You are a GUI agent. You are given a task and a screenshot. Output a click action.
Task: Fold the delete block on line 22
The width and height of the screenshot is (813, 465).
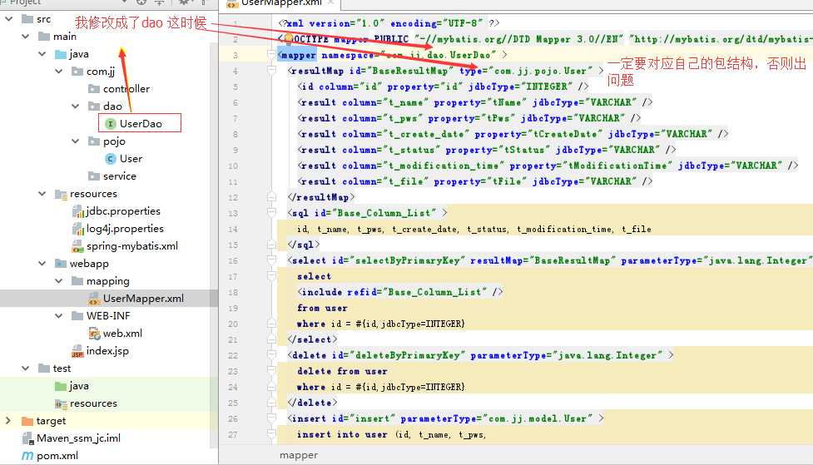pyautogui.click(x=271, y=355)
